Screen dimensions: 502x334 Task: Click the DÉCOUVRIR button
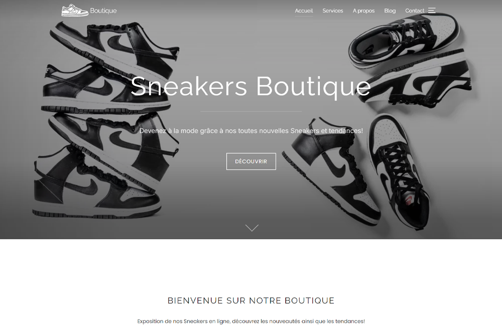click(251, 161)
